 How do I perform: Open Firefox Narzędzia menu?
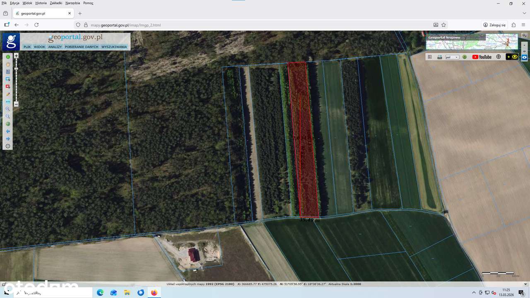coord(72,3)
